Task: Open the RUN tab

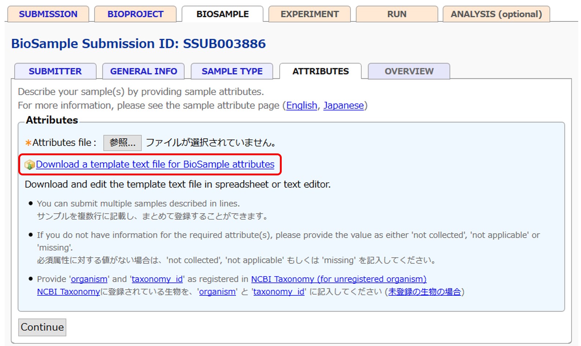Action: [397, 14]
